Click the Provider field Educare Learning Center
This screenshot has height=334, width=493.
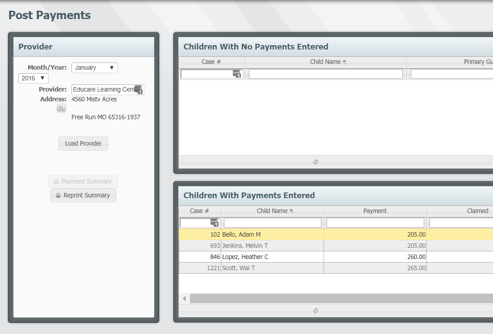pos(108,90)
